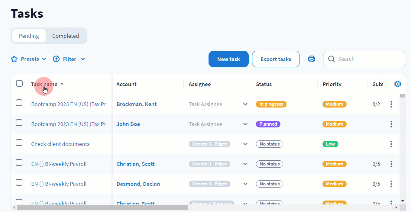Click the plus Filter icon
411x212 pixels.
[56, 59]
